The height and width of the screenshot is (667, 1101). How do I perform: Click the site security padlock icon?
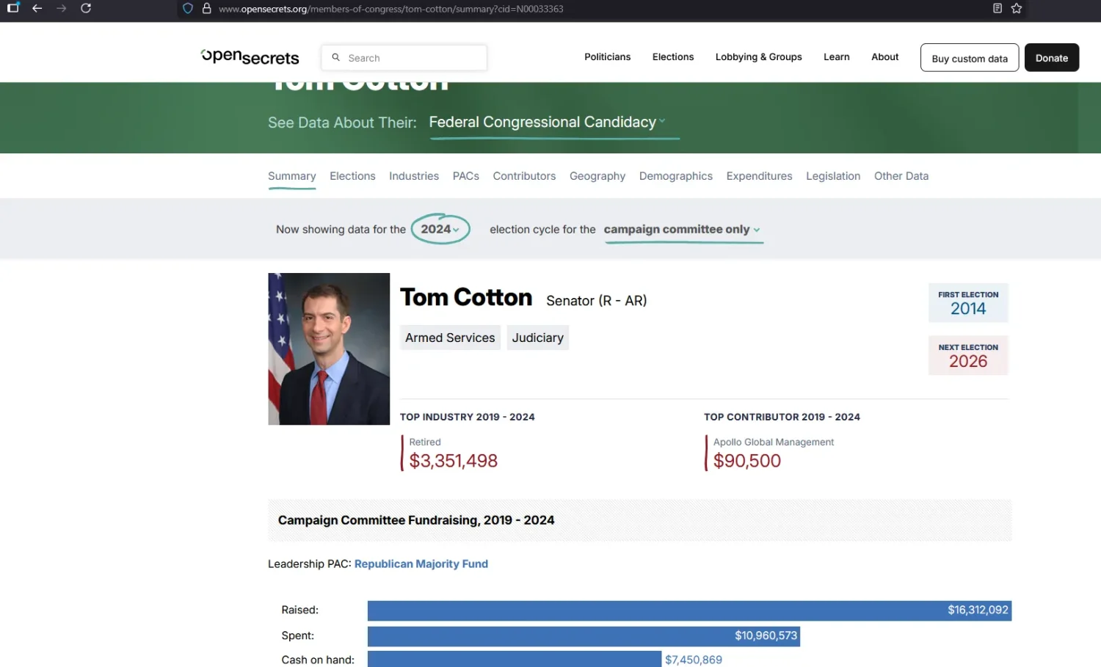coord(207,9)
